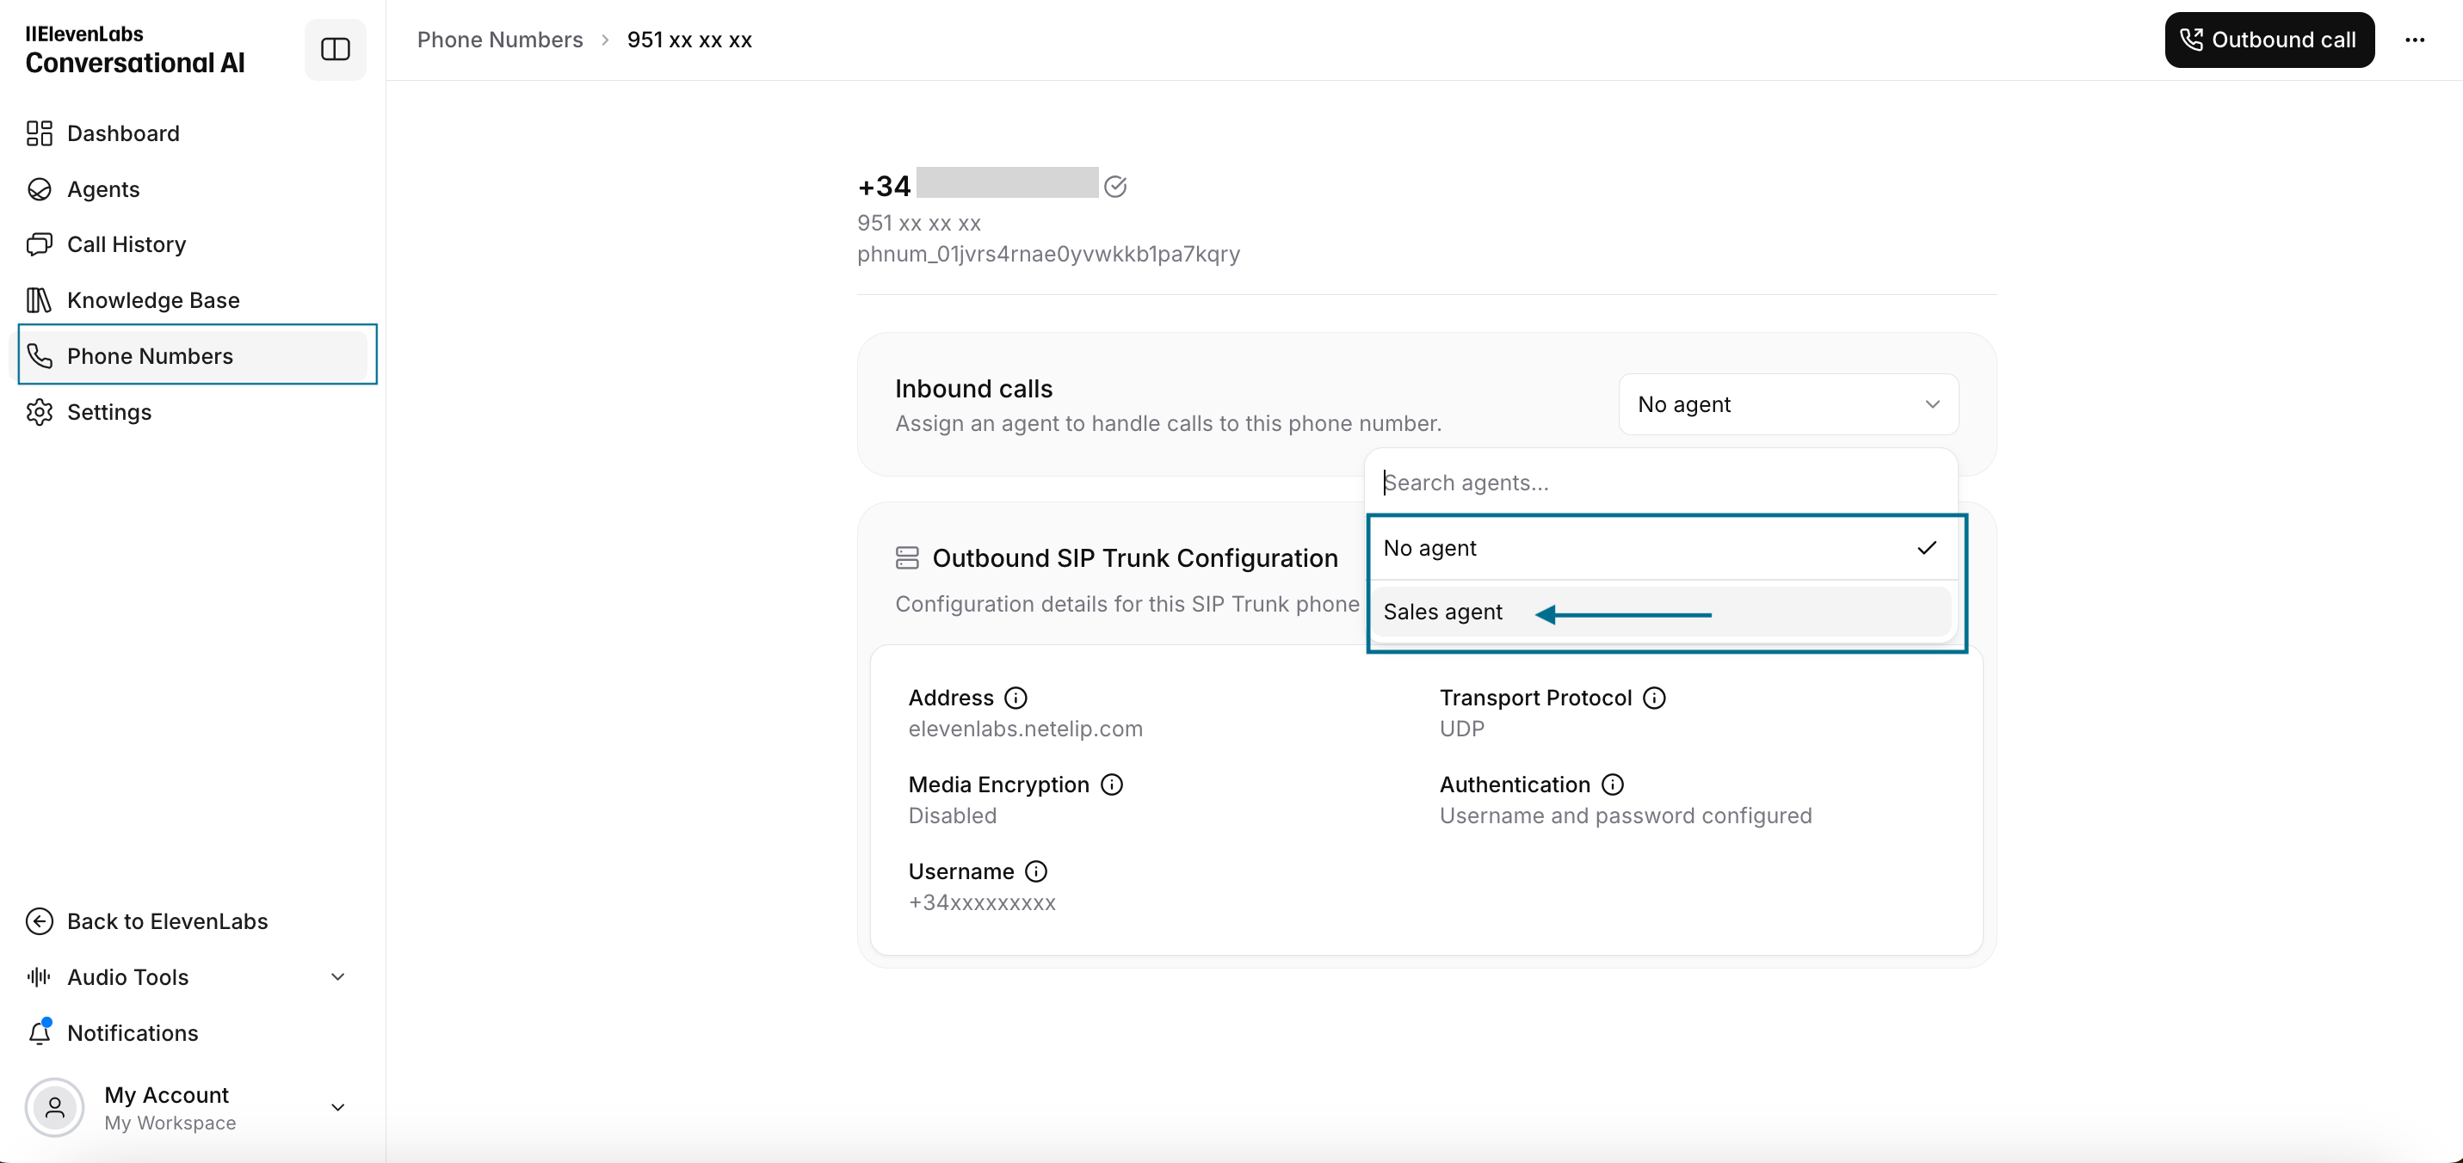Click the phnum_01jvrs4rnae0yvwkkb1pa7kqry ID text
Image resolution: width=2463 pixels, height=1163 pixels.
pyautogui.click(x=1048, y=255)
